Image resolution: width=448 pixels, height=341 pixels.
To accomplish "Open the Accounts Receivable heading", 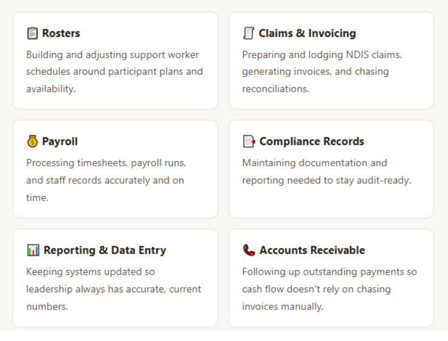I will pos(312,250).
